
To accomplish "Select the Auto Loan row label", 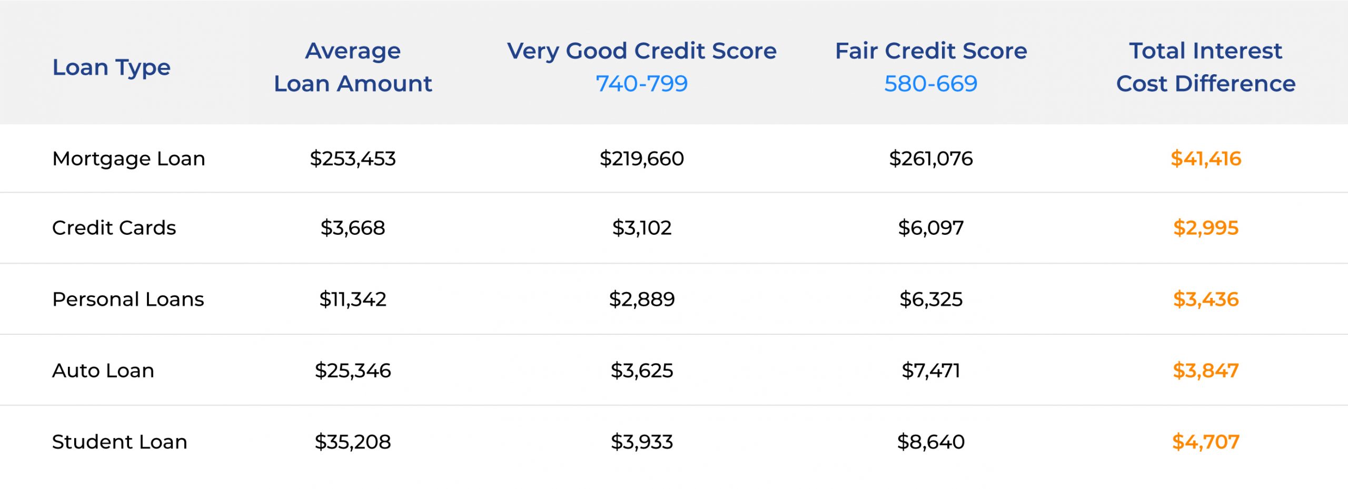I will click(103, 371).
